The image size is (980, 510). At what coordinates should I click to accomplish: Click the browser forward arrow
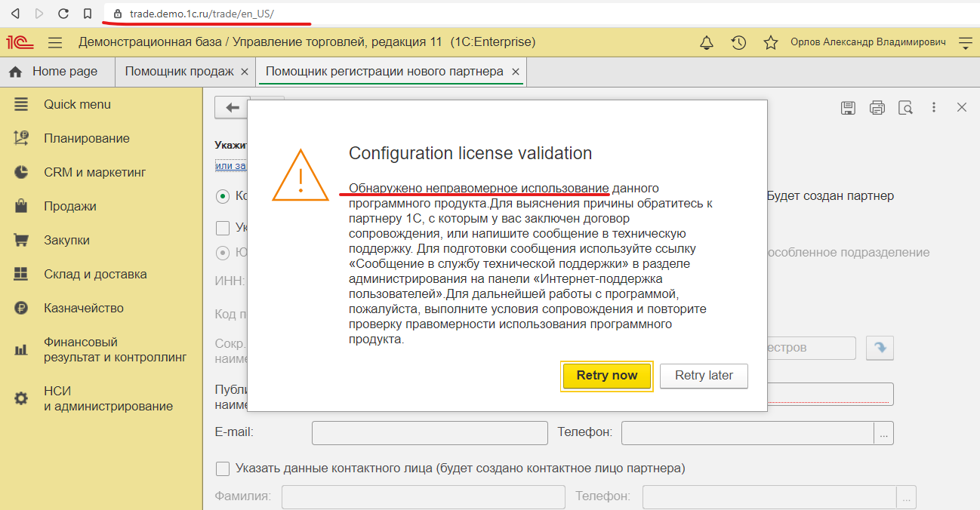(x=39, y=14)
